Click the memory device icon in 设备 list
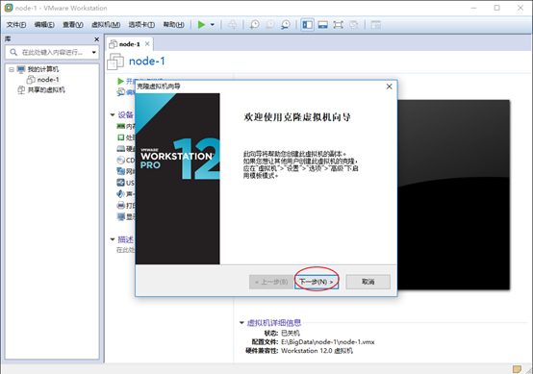The width and height of the screenshot is (533, 374). (x=120, y=126)
